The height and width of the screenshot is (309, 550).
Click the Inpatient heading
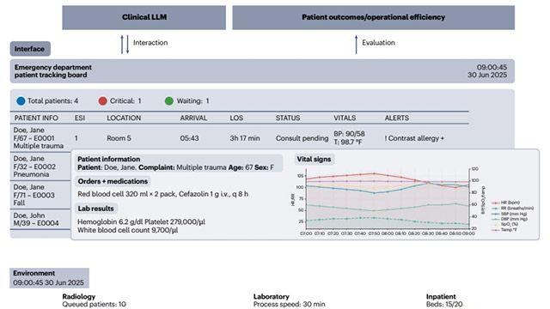point(441,296)
